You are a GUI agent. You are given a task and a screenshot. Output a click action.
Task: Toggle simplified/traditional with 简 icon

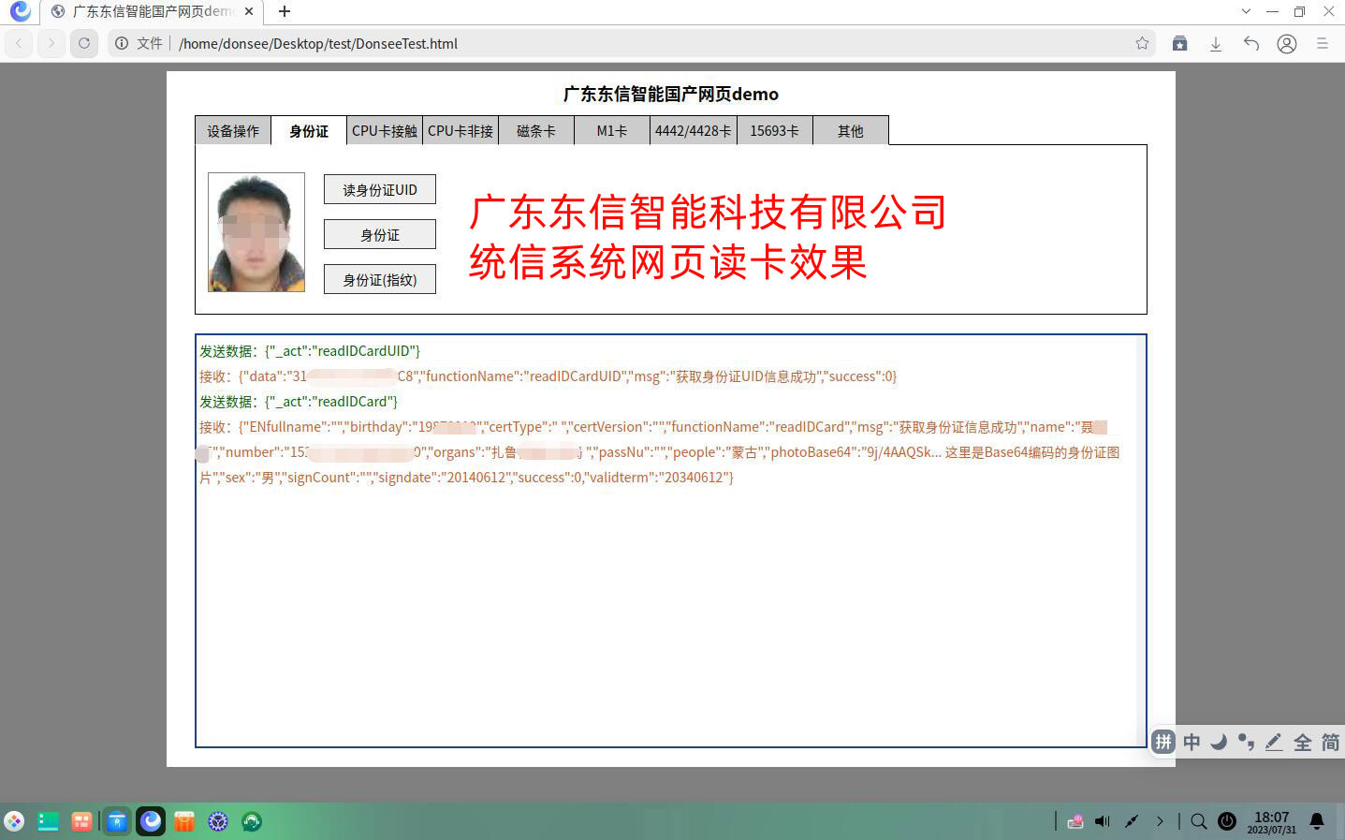pyautogui.click(x=1329, y=742)
